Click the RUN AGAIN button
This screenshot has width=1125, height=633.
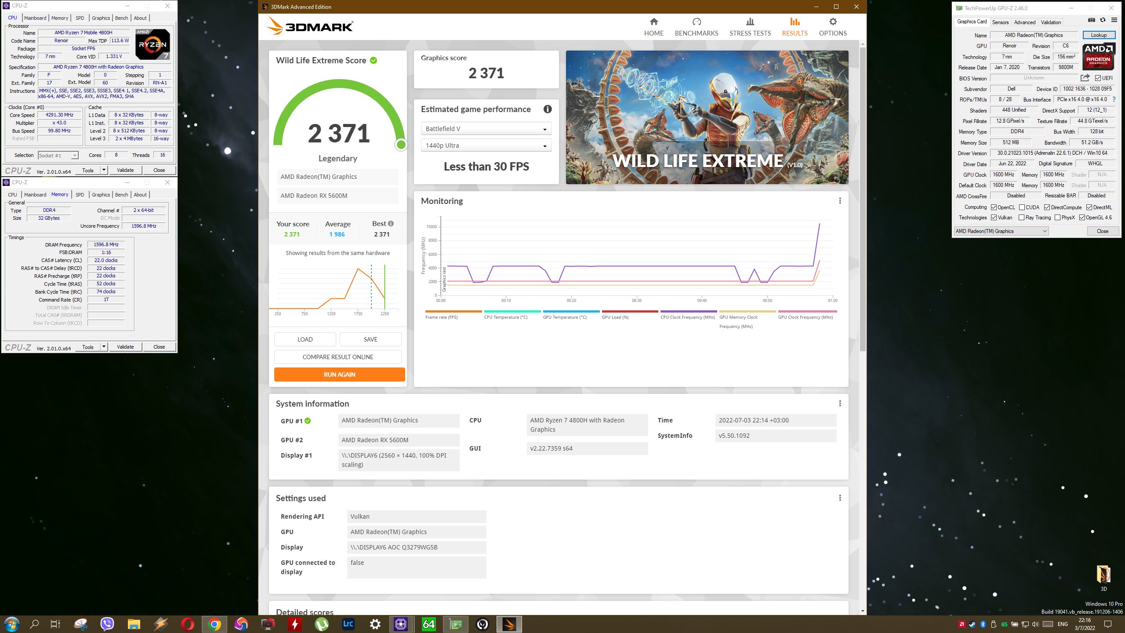(x=339, y=375)
